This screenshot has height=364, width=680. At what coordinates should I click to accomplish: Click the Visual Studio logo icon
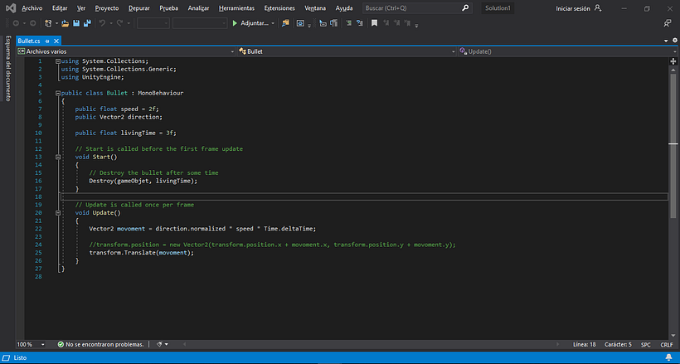[11, 7]
